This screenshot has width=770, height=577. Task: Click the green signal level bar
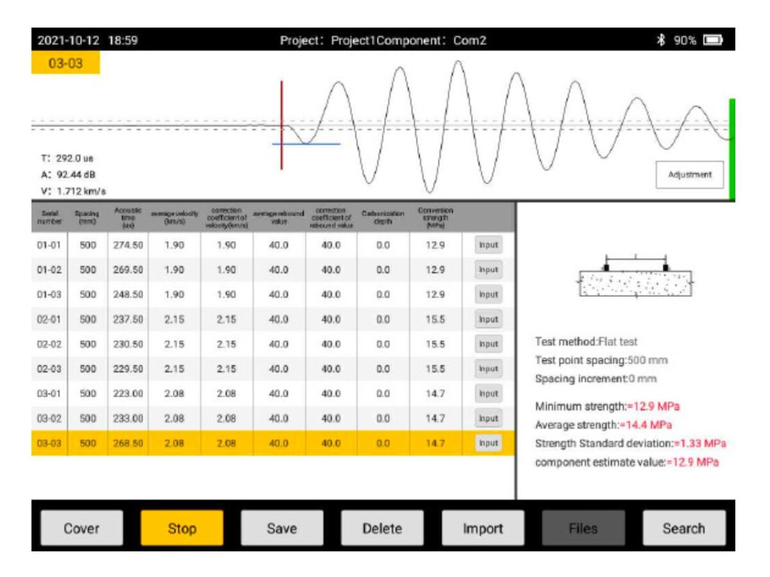[732, 149]
